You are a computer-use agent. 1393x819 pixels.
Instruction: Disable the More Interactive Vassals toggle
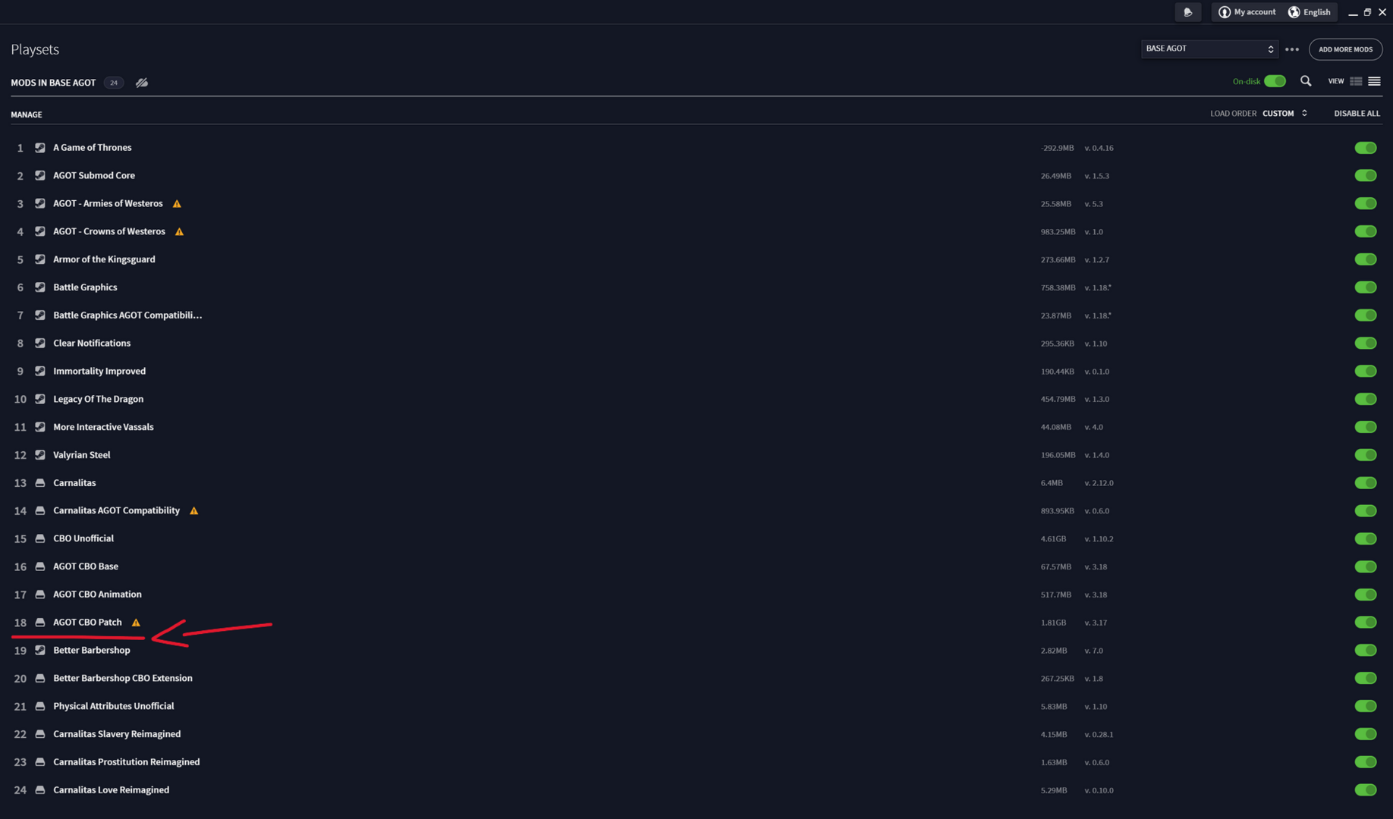[x=1366, y=427]
